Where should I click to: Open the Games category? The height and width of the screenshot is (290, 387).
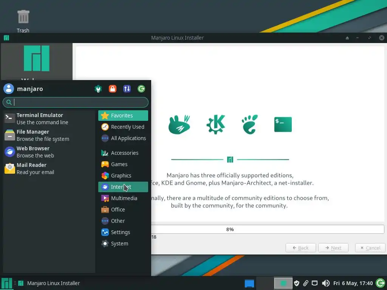(123, 164)
